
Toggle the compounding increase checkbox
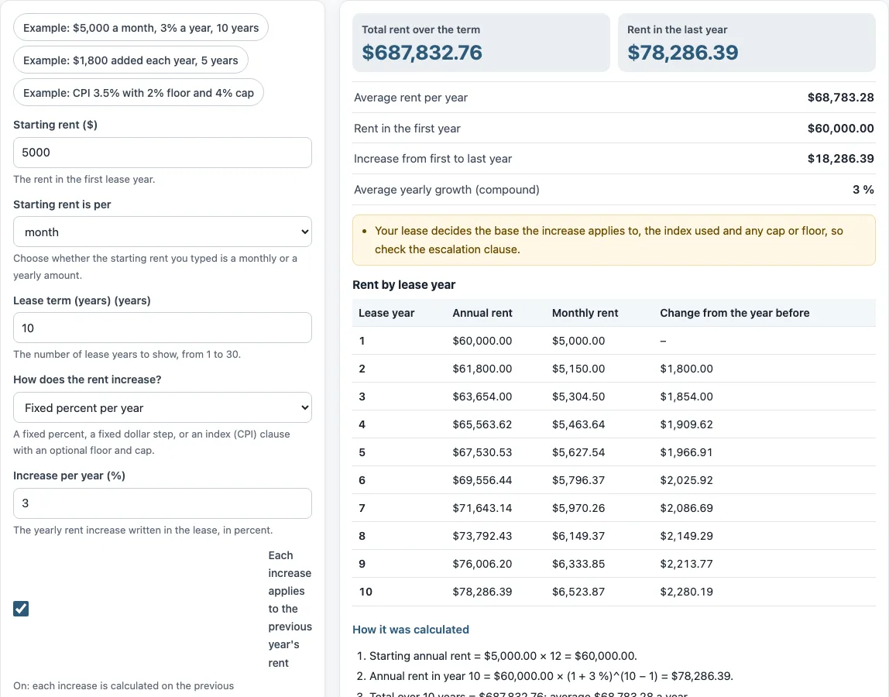pos(21,609)
